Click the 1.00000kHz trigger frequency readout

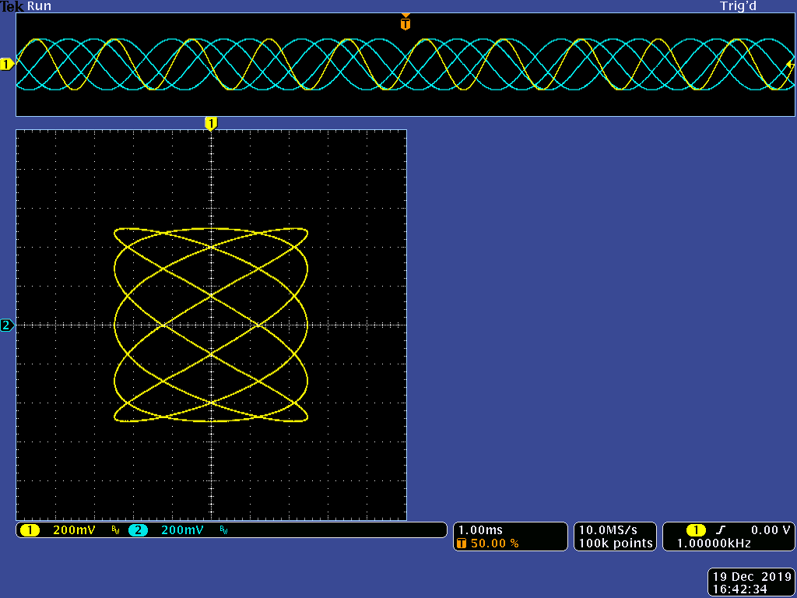click(x=714, y=543)
